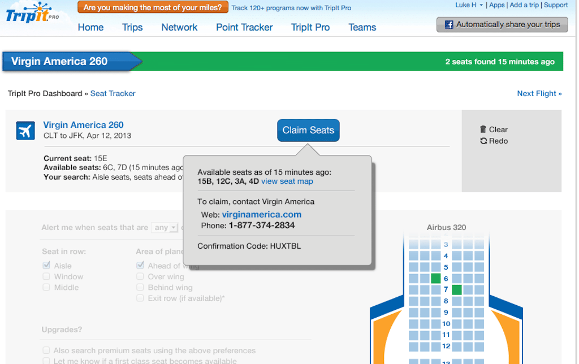The width and height of the screenshot is (579, 364).
Task: Click the TripIt Pro Dashboard breadcrumb text
Action: [45, 93]
